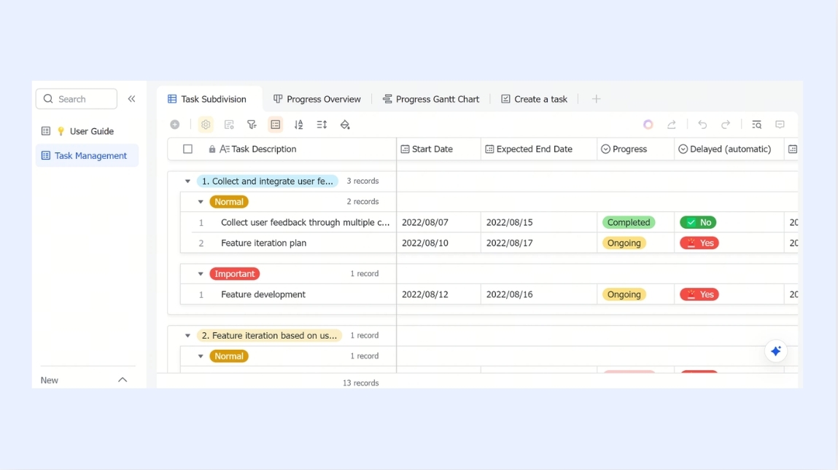This screenshot has width=838, height=470.
Task: Toggle the select-all checkbox in header
Action: (187, 149)
